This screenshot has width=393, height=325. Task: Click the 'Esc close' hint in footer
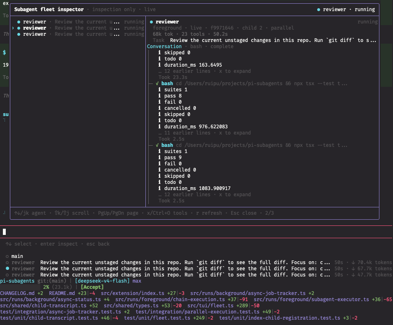click(243, 213)
